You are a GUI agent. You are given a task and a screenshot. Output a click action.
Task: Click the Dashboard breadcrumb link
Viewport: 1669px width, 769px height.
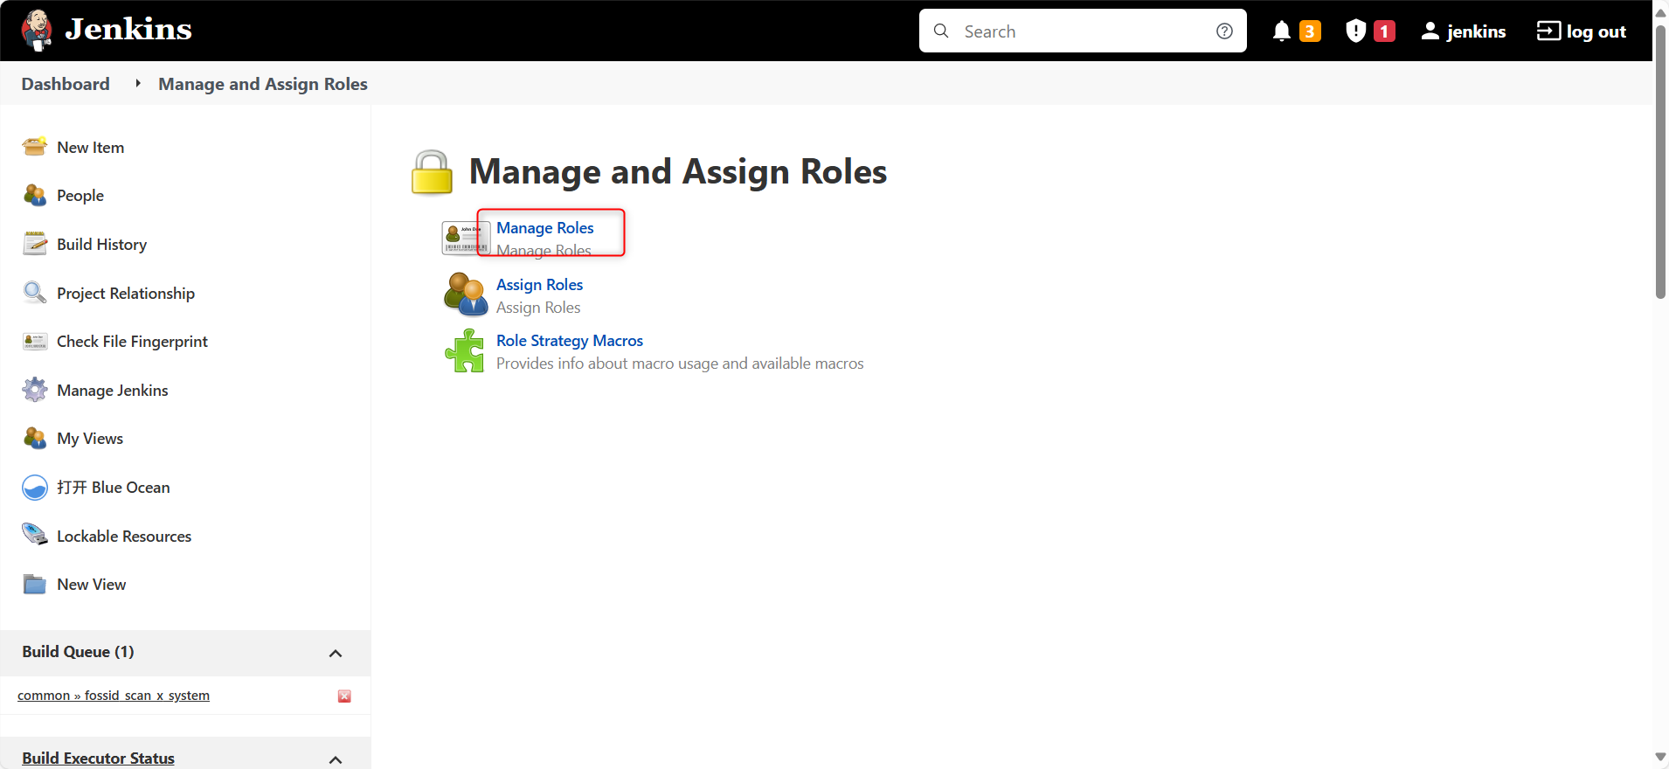(66, 84)
